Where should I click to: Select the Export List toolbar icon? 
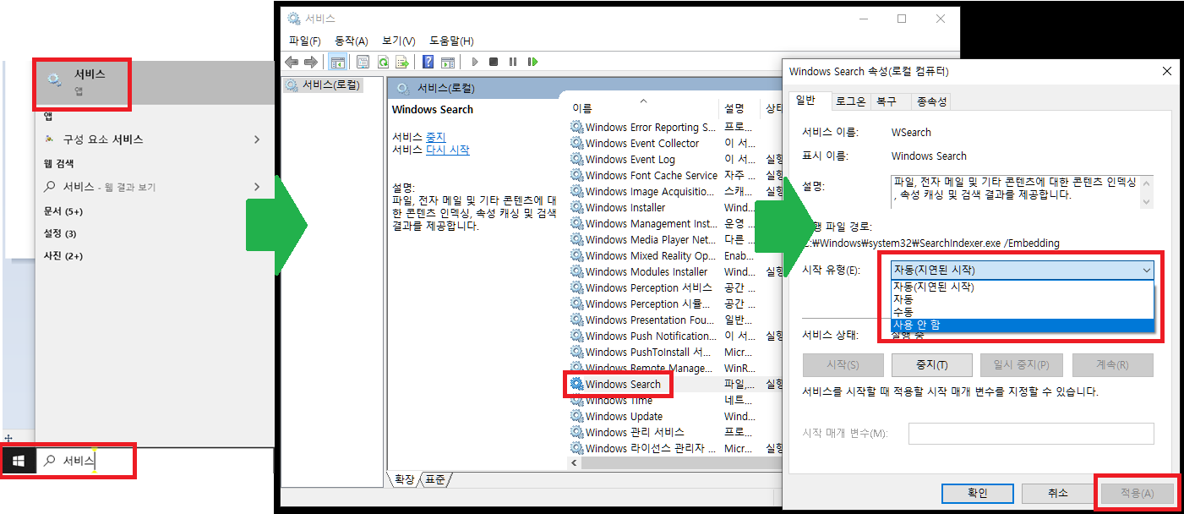(x=403, y=62)
